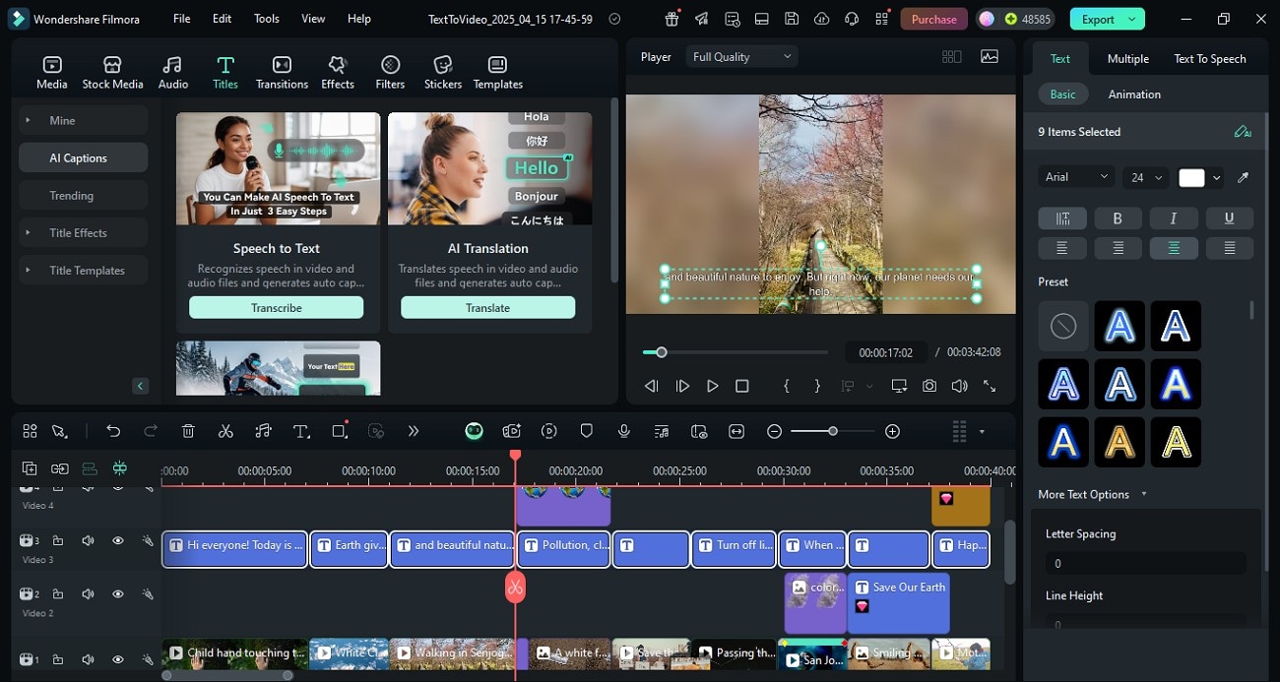Select the AI Captions category

(83, 157)
